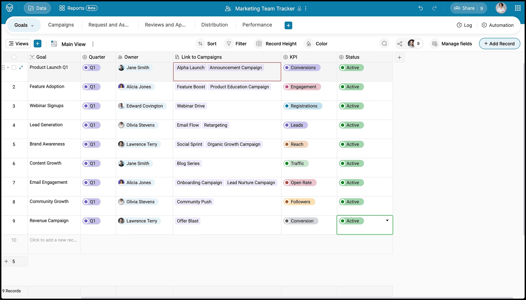
Task: Select the Conversions KPI tag
Action: coord(302,68)
